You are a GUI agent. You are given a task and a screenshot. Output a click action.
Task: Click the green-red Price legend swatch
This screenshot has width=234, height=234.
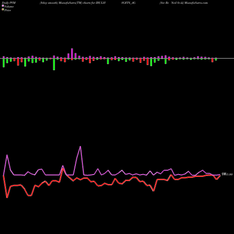point(3,10)
